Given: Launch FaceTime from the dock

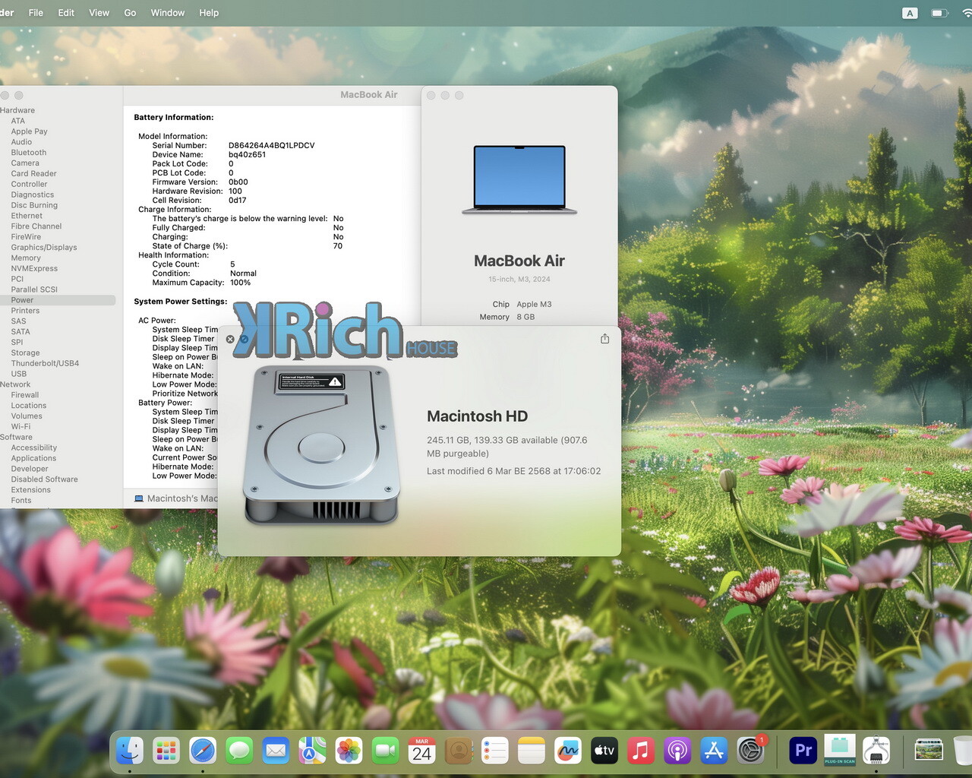Looking at the screenshot, I should click(x=385, y=751).
